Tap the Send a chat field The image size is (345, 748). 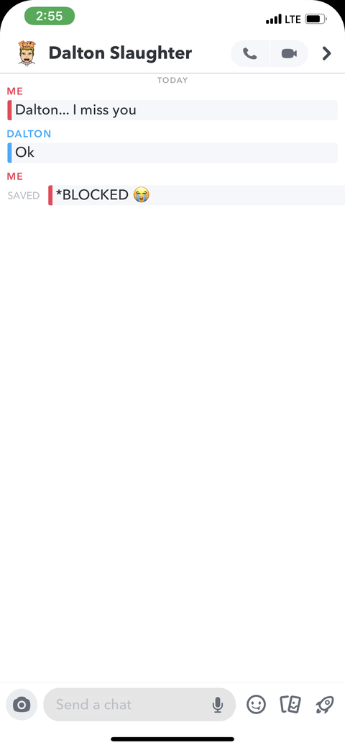coord(139,705)
